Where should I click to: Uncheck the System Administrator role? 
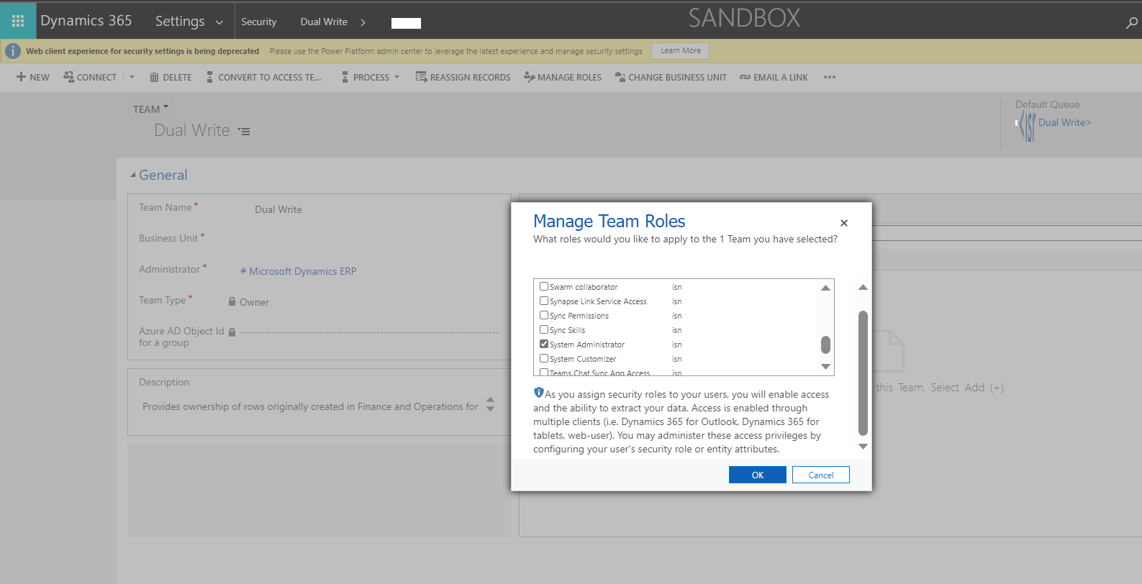pos(544,344)
